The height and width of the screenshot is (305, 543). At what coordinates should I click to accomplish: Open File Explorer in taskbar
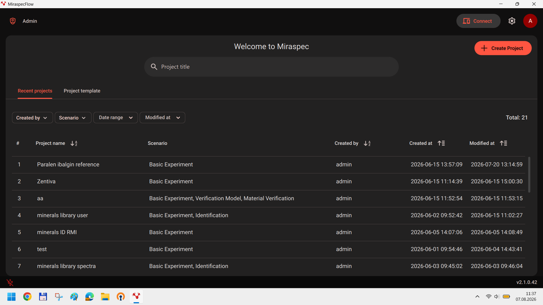tap(105, 297)
